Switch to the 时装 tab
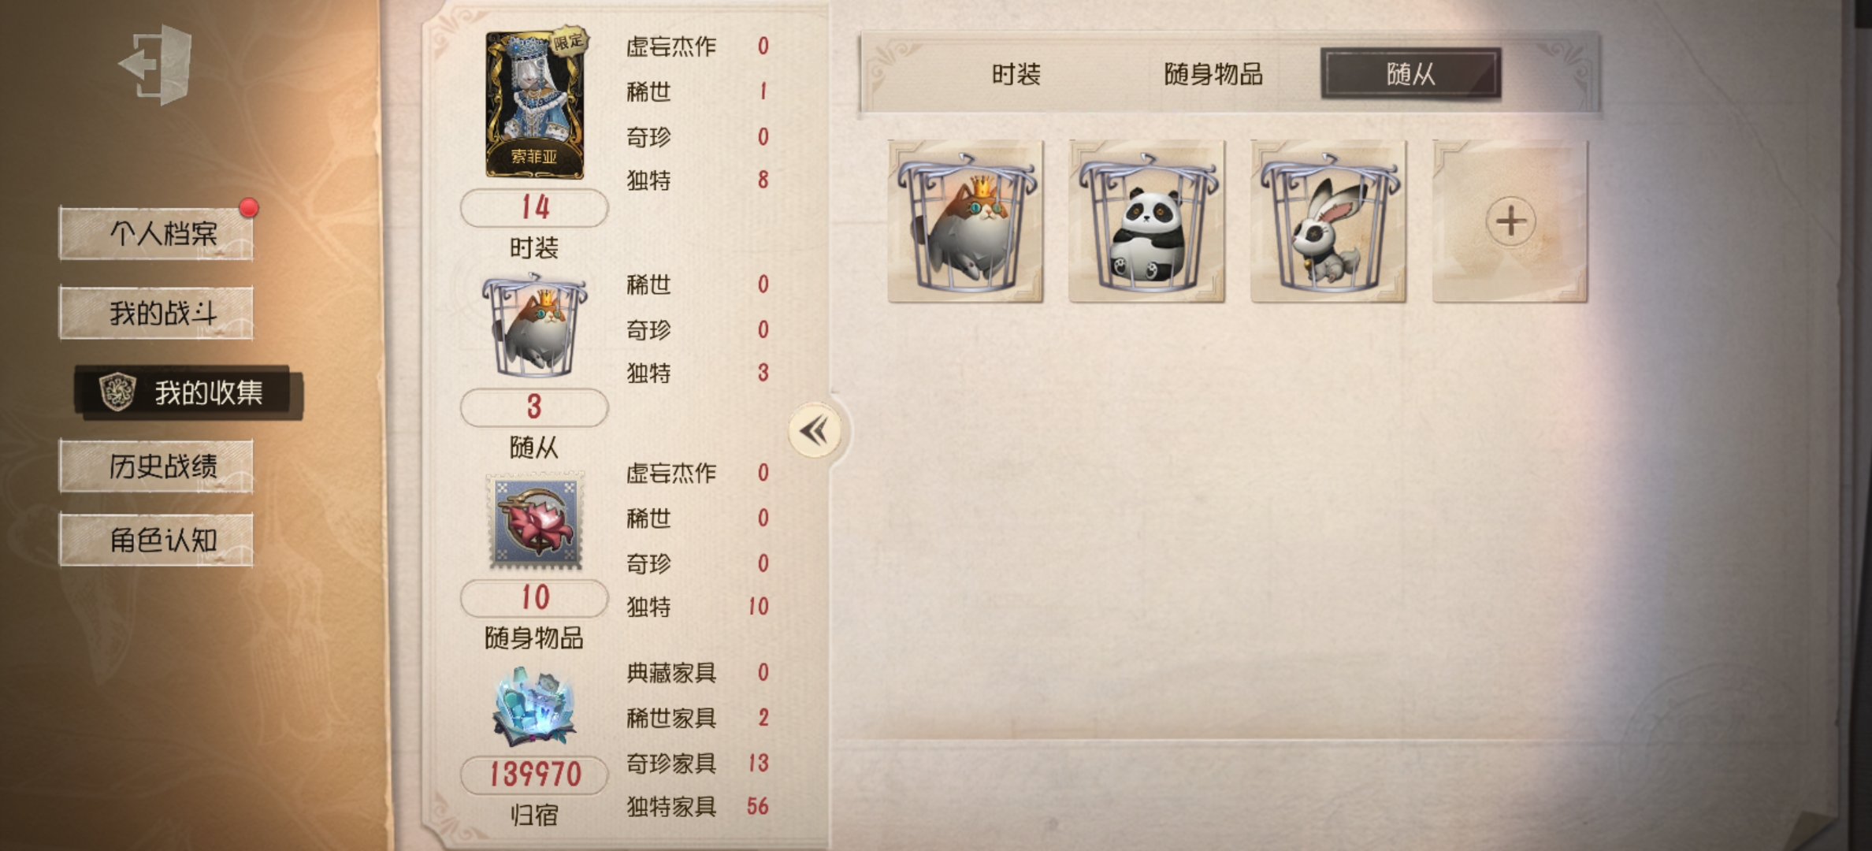1872x851 pixels. coord(1016,74)
